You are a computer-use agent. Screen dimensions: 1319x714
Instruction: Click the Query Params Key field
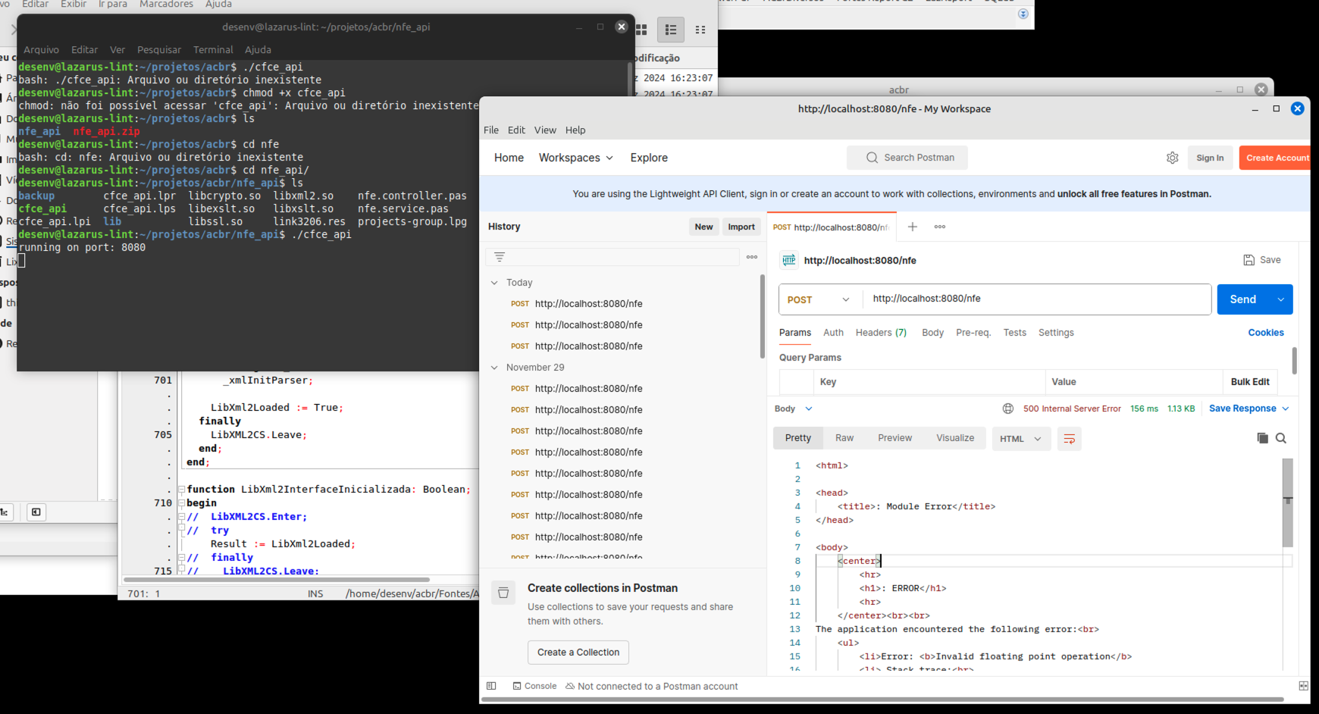929,382
